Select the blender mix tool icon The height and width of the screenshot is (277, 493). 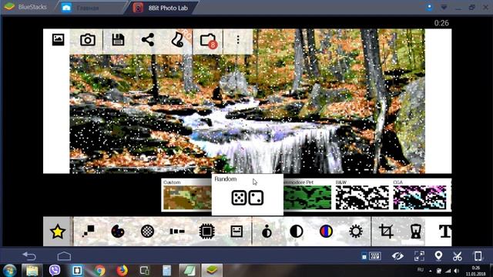(416, 232)
